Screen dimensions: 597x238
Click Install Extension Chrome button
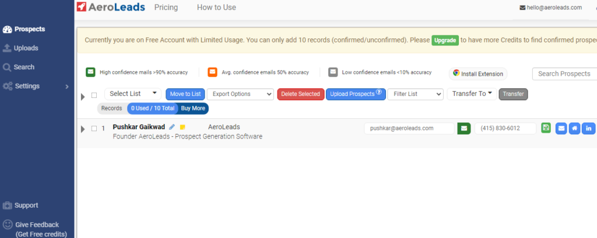478,74
